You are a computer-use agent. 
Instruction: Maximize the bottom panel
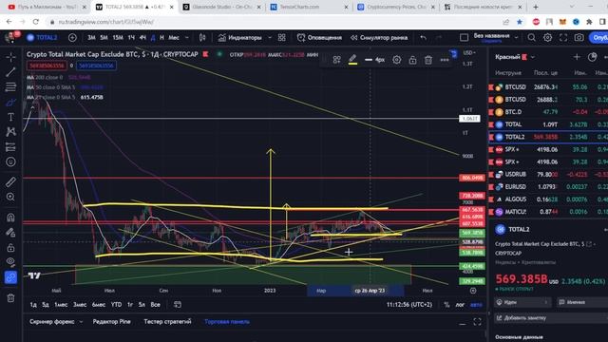coord(477,322)
